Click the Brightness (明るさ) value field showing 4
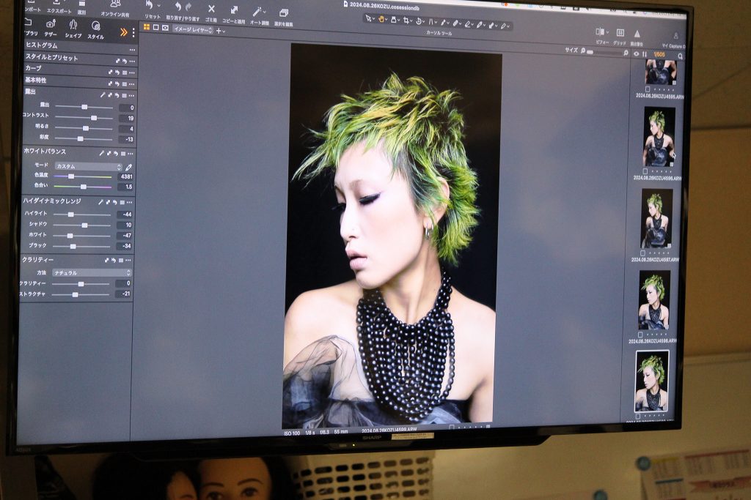 (126, 129)
